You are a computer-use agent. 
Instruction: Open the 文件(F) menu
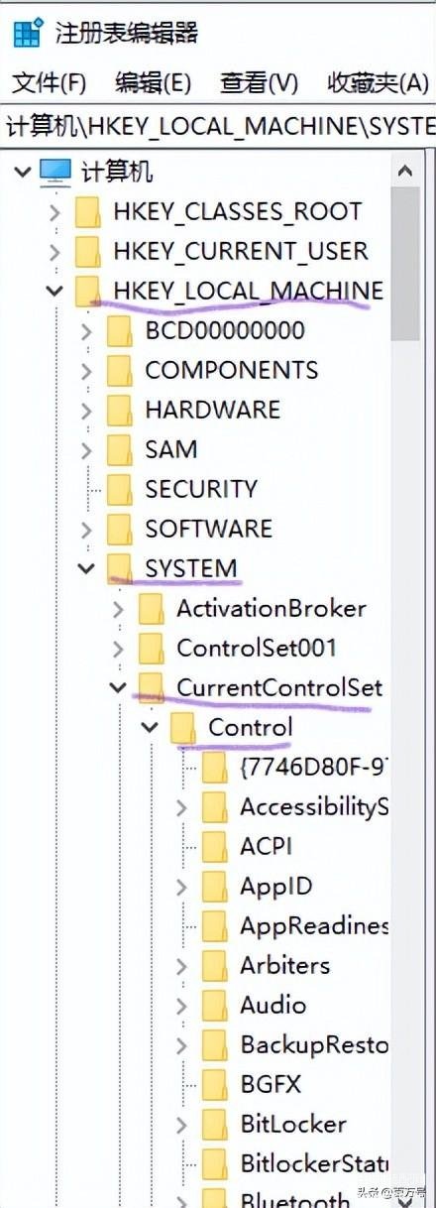(x=50, y=83)
